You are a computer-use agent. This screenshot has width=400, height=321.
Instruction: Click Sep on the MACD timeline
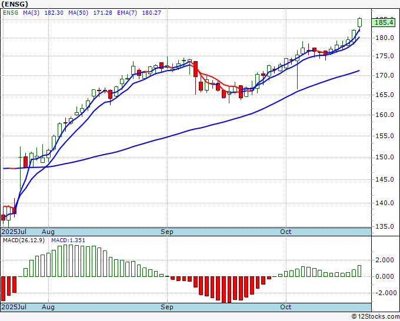[167, 307]
